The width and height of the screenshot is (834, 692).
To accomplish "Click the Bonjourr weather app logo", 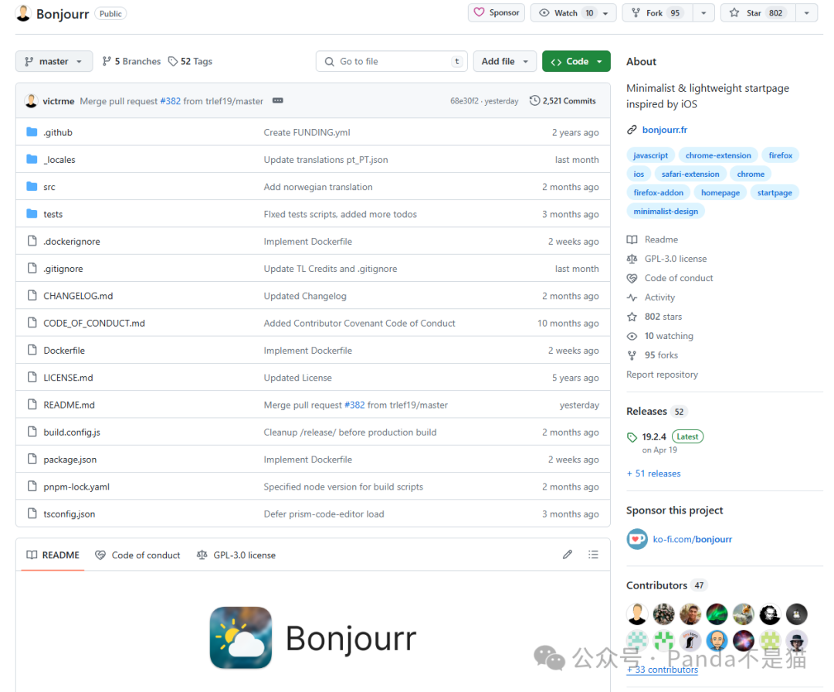I will (240, 638).
